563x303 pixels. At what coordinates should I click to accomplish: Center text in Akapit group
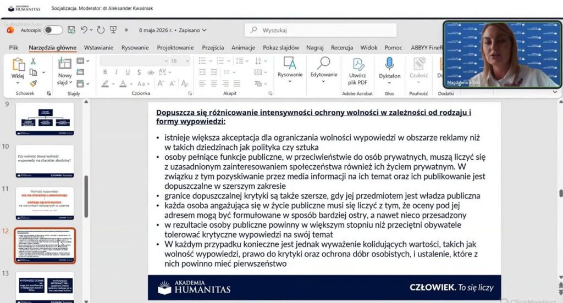(214, 83)
